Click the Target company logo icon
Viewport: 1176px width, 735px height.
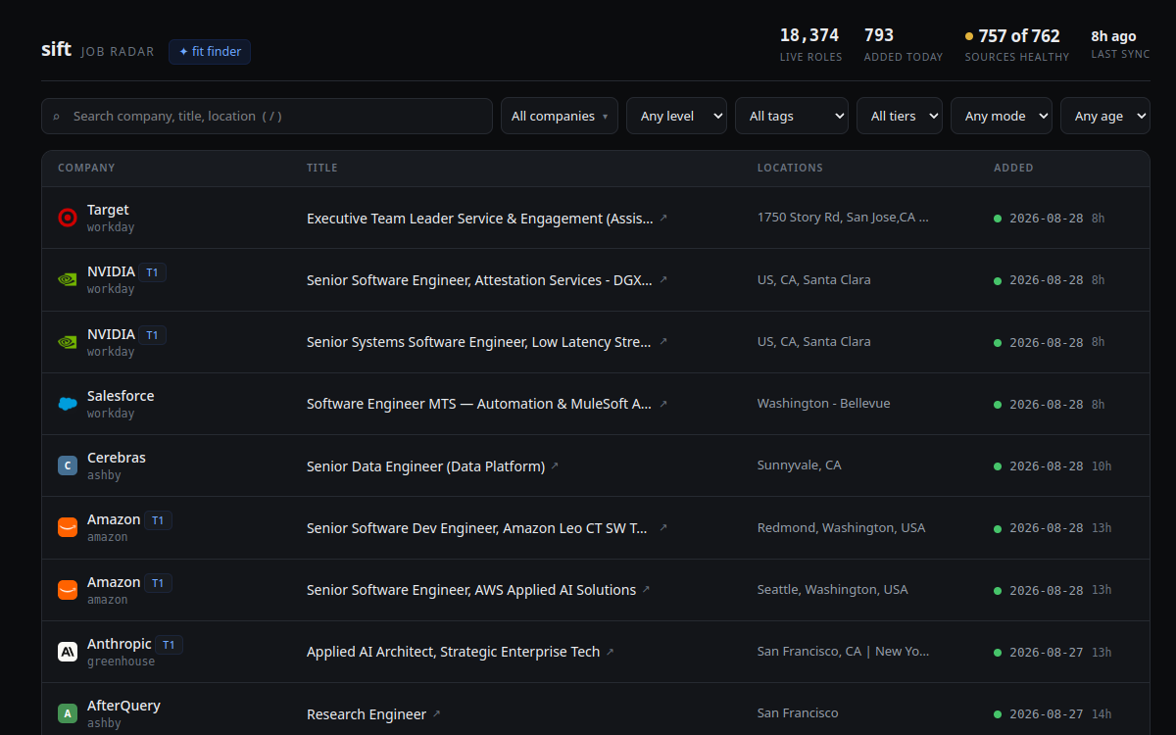click(68, 218)
